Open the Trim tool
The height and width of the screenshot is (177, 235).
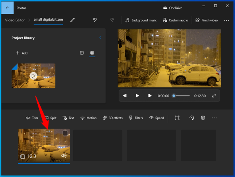point(32,118)
